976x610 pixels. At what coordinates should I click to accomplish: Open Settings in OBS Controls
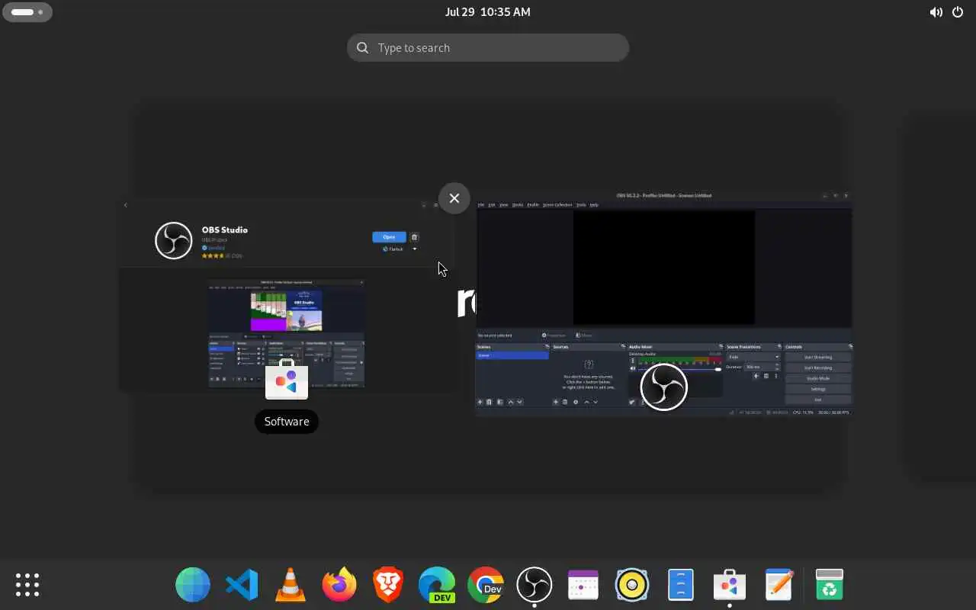point(818,389)
